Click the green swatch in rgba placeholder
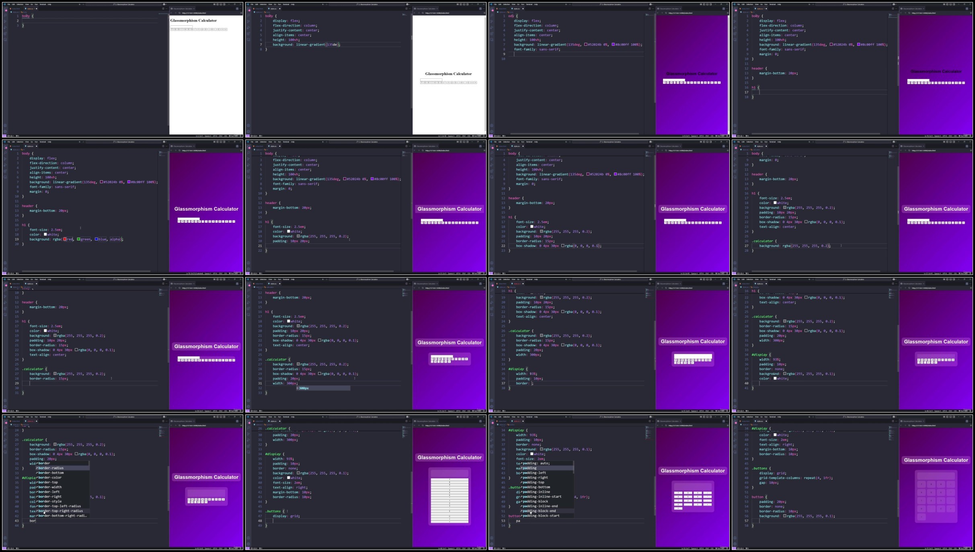 click(x=79, y=239)
